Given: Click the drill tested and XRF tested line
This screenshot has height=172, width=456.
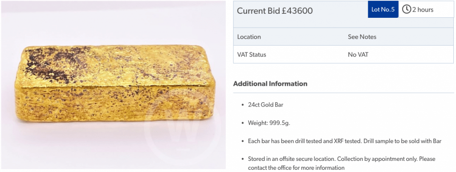Looking at the screenshot, I should (x=345, y=141).
